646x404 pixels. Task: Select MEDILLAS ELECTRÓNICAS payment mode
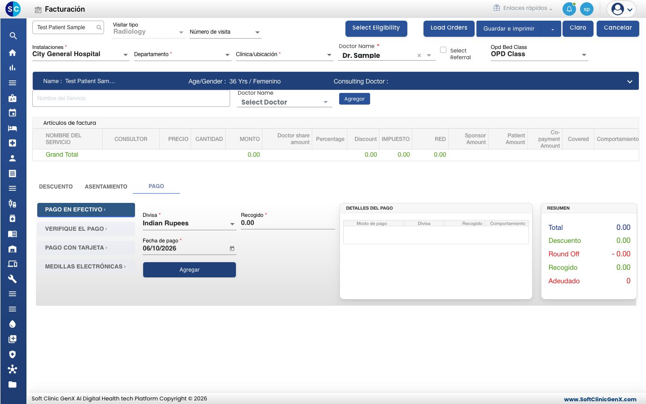click(86, 267)
